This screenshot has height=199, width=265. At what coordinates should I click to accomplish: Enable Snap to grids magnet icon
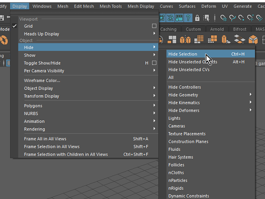pos(224,18)
